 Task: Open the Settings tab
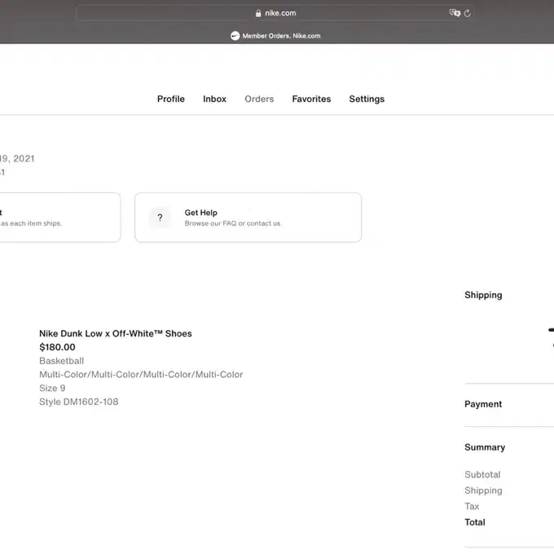(x=367, y=99)
